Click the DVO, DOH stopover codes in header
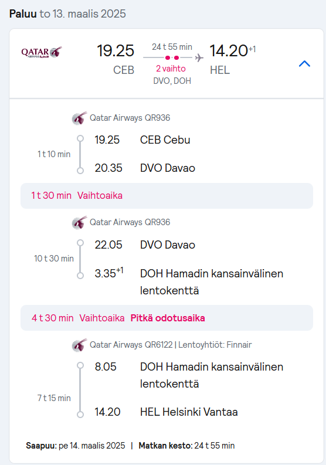Viewport: 326px width, 465px height. click(x=172, y=81)
